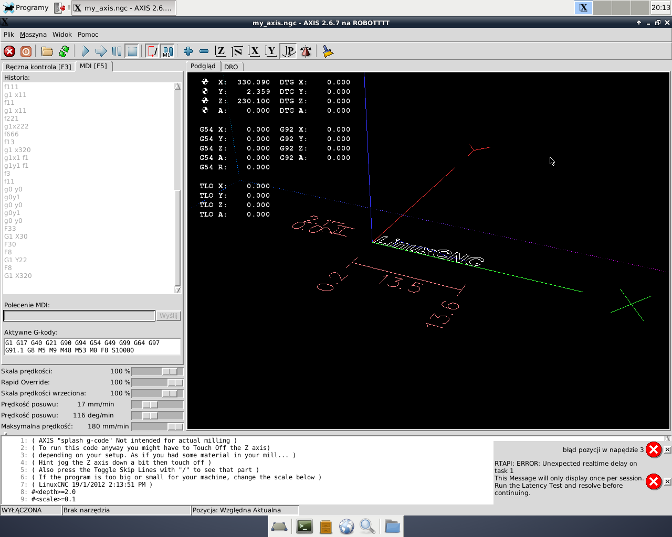Dismiss 'błąd pozycji w napędzie 3' error icon
Viewport: 672px width, 537px height.
pyautogui.click(x=654, y=449)
